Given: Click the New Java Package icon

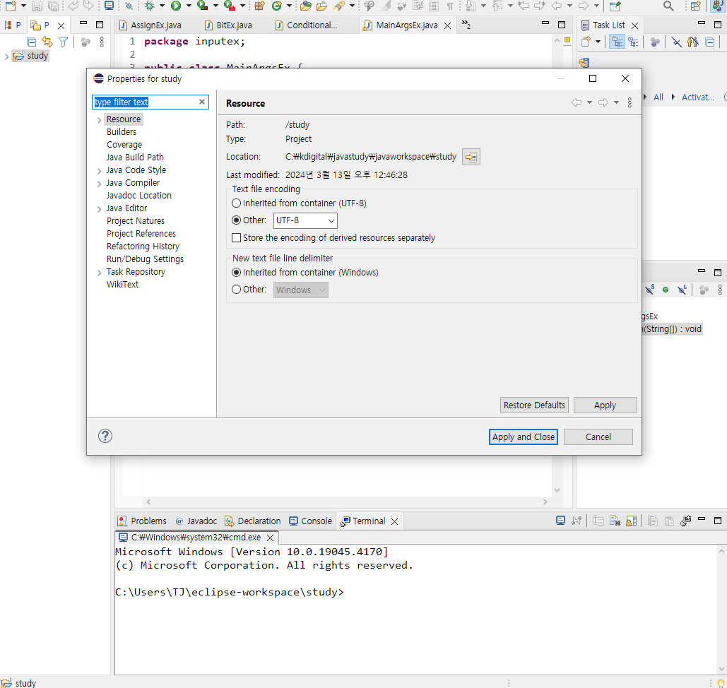Looking at the screenshot, I should [260, 6].
